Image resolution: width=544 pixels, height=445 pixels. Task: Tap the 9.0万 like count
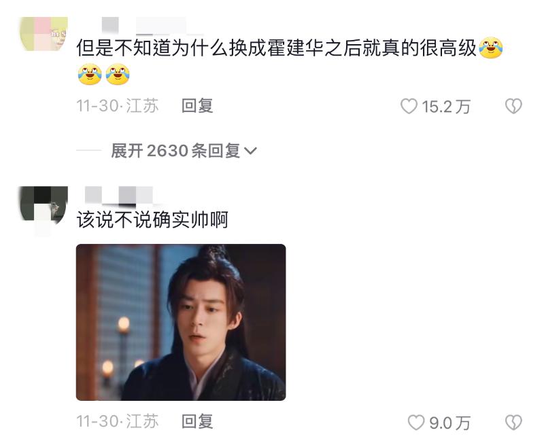point(449,423)
